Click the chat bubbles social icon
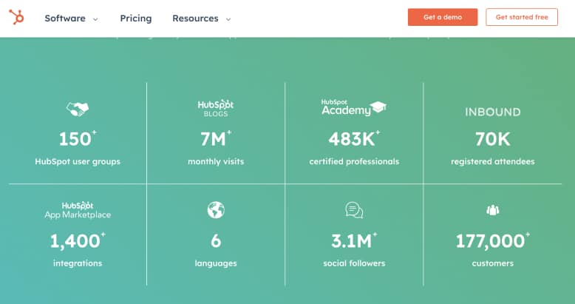This screenshot has width=575, height=304. pos(354,210)
